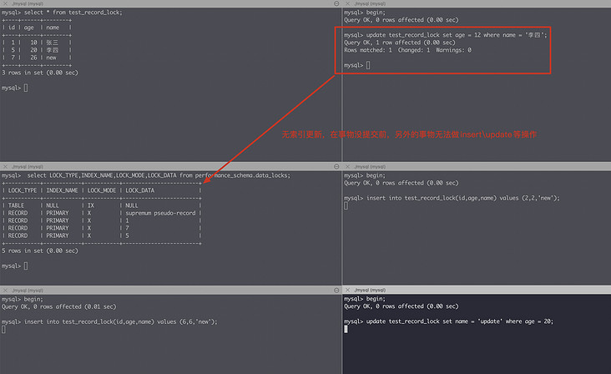Click the circle icon on the data_locks pane

336,166
